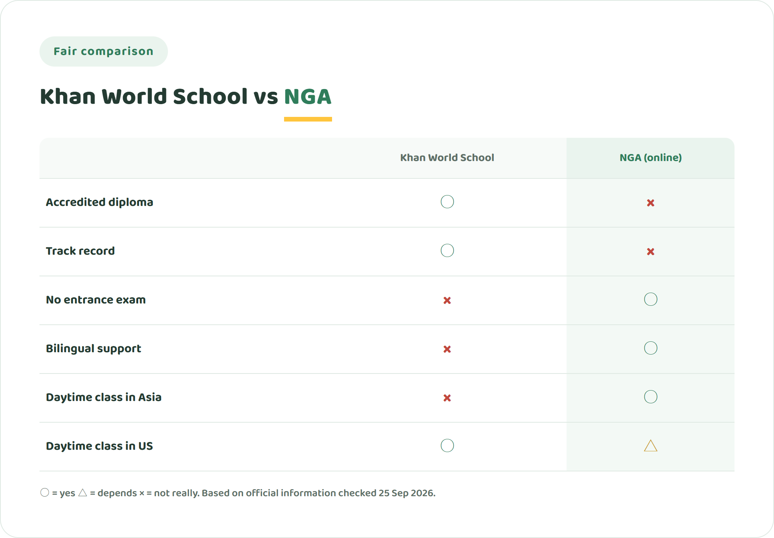Click the green NGA word in the heading
The height and width of the screenshot is (538, 774).
point(308,96)
